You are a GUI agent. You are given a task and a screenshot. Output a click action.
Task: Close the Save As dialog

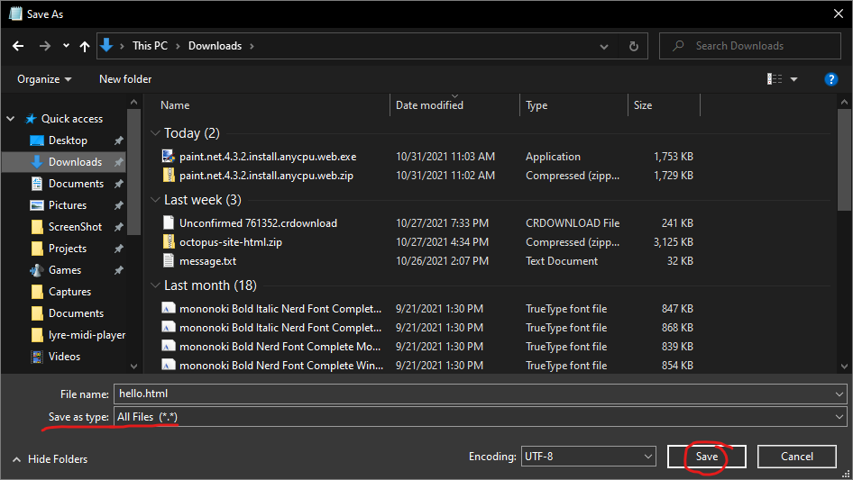[839, 14]
